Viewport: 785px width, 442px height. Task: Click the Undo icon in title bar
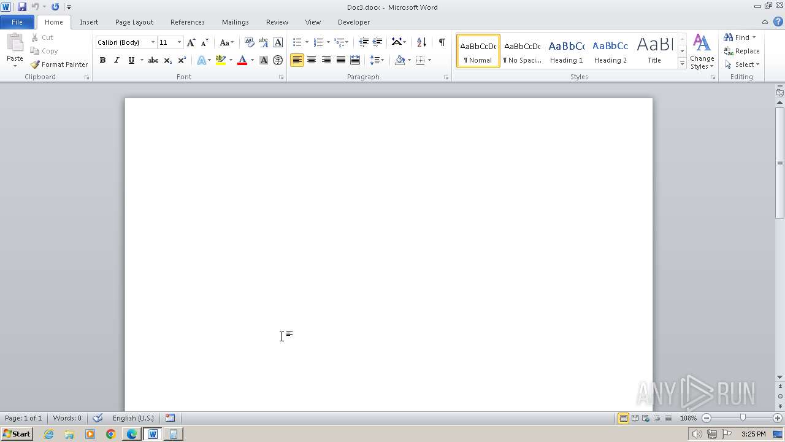36,7
